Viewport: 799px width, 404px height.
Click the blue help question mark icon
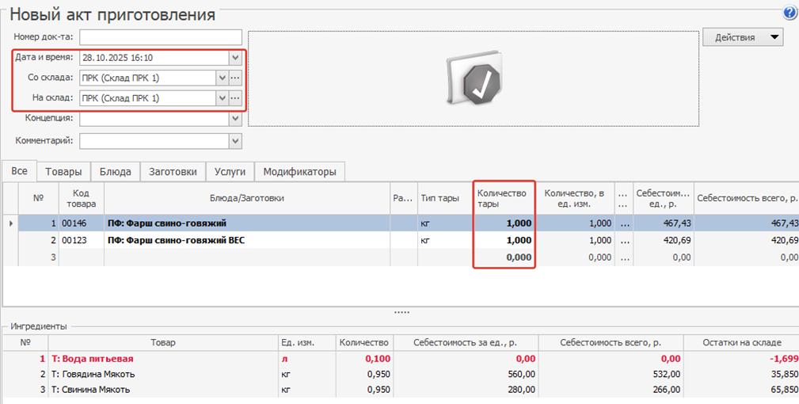click(x=789, y=13)
